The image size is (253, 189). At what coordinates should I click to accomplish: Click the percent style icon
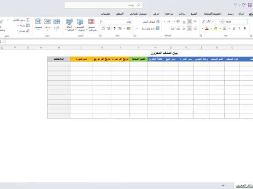120,29
